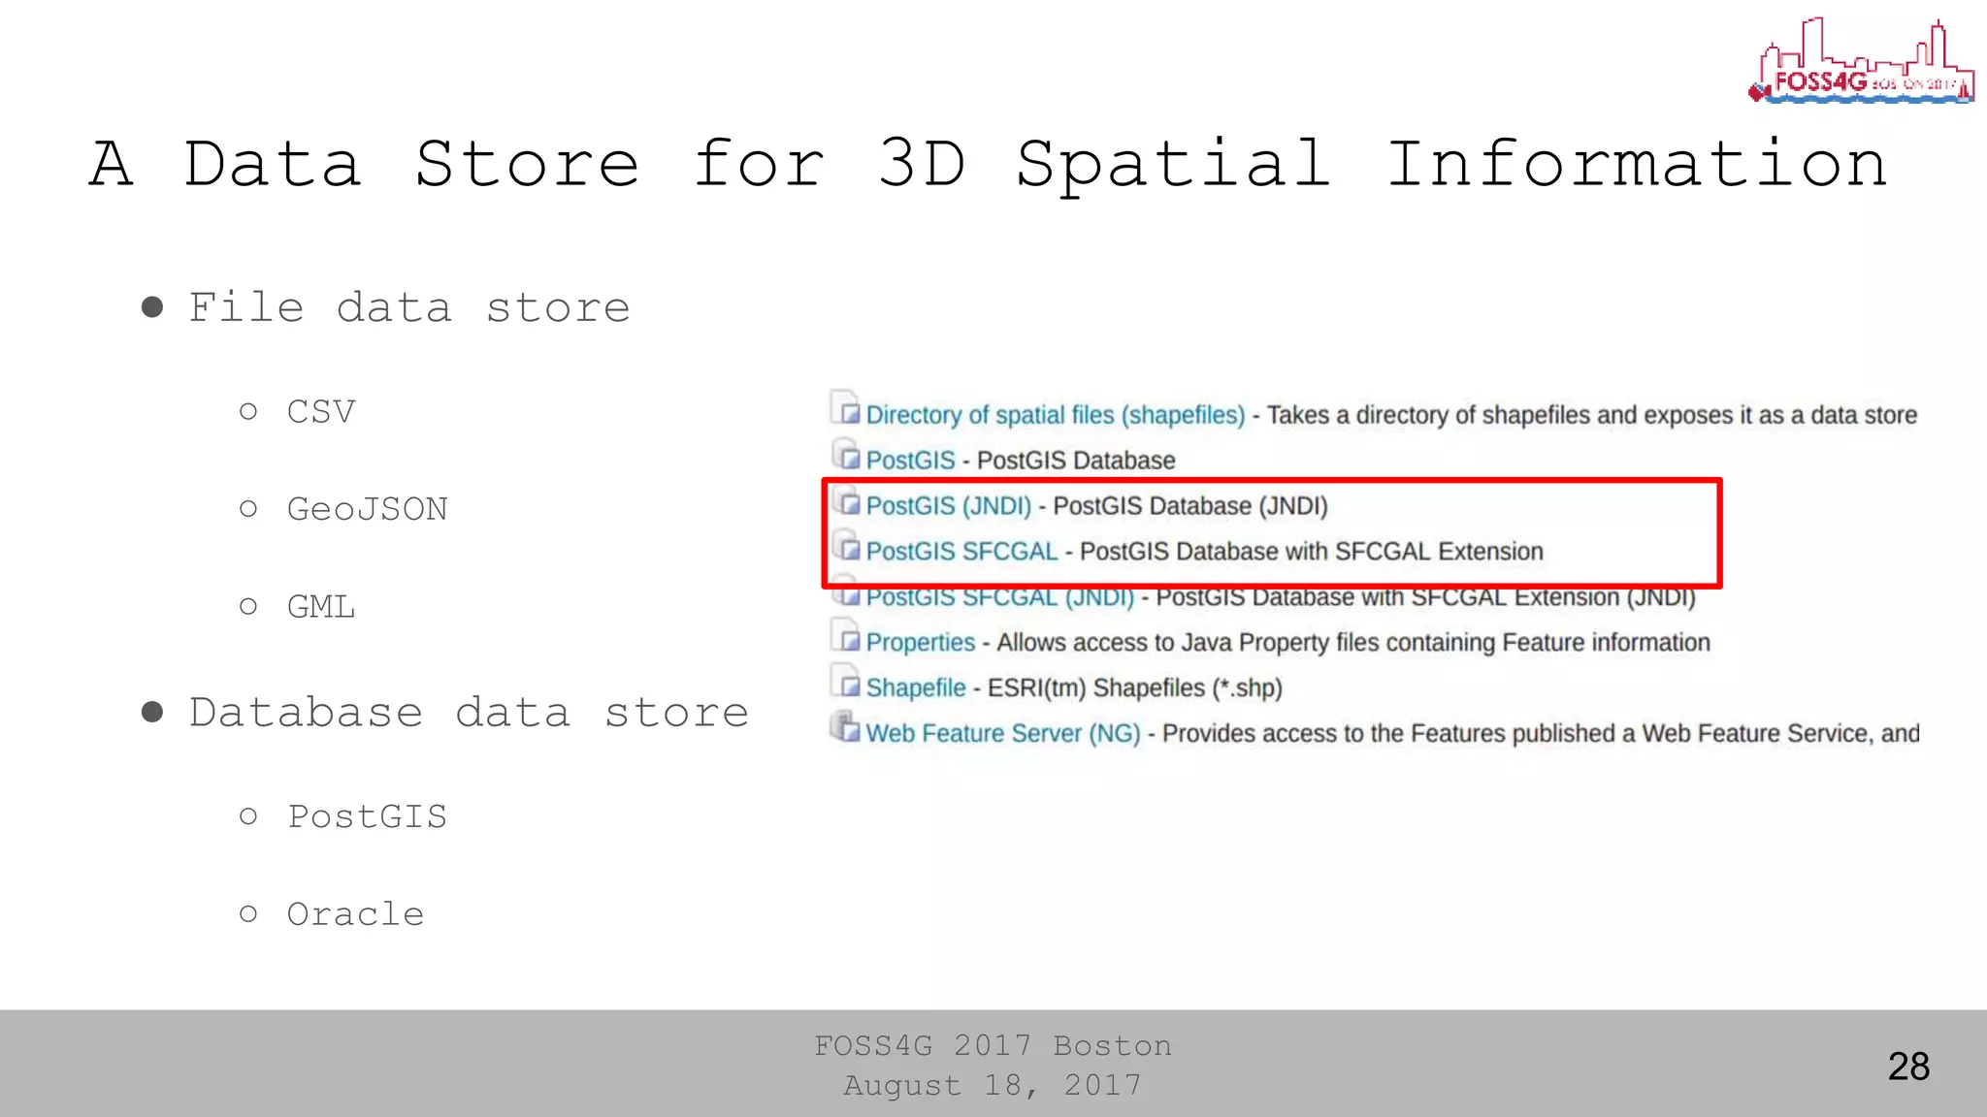Select the 'PostGIS' sub-bullet on left
Viewport: 1987px width, 1117px height.
[367, 816]
